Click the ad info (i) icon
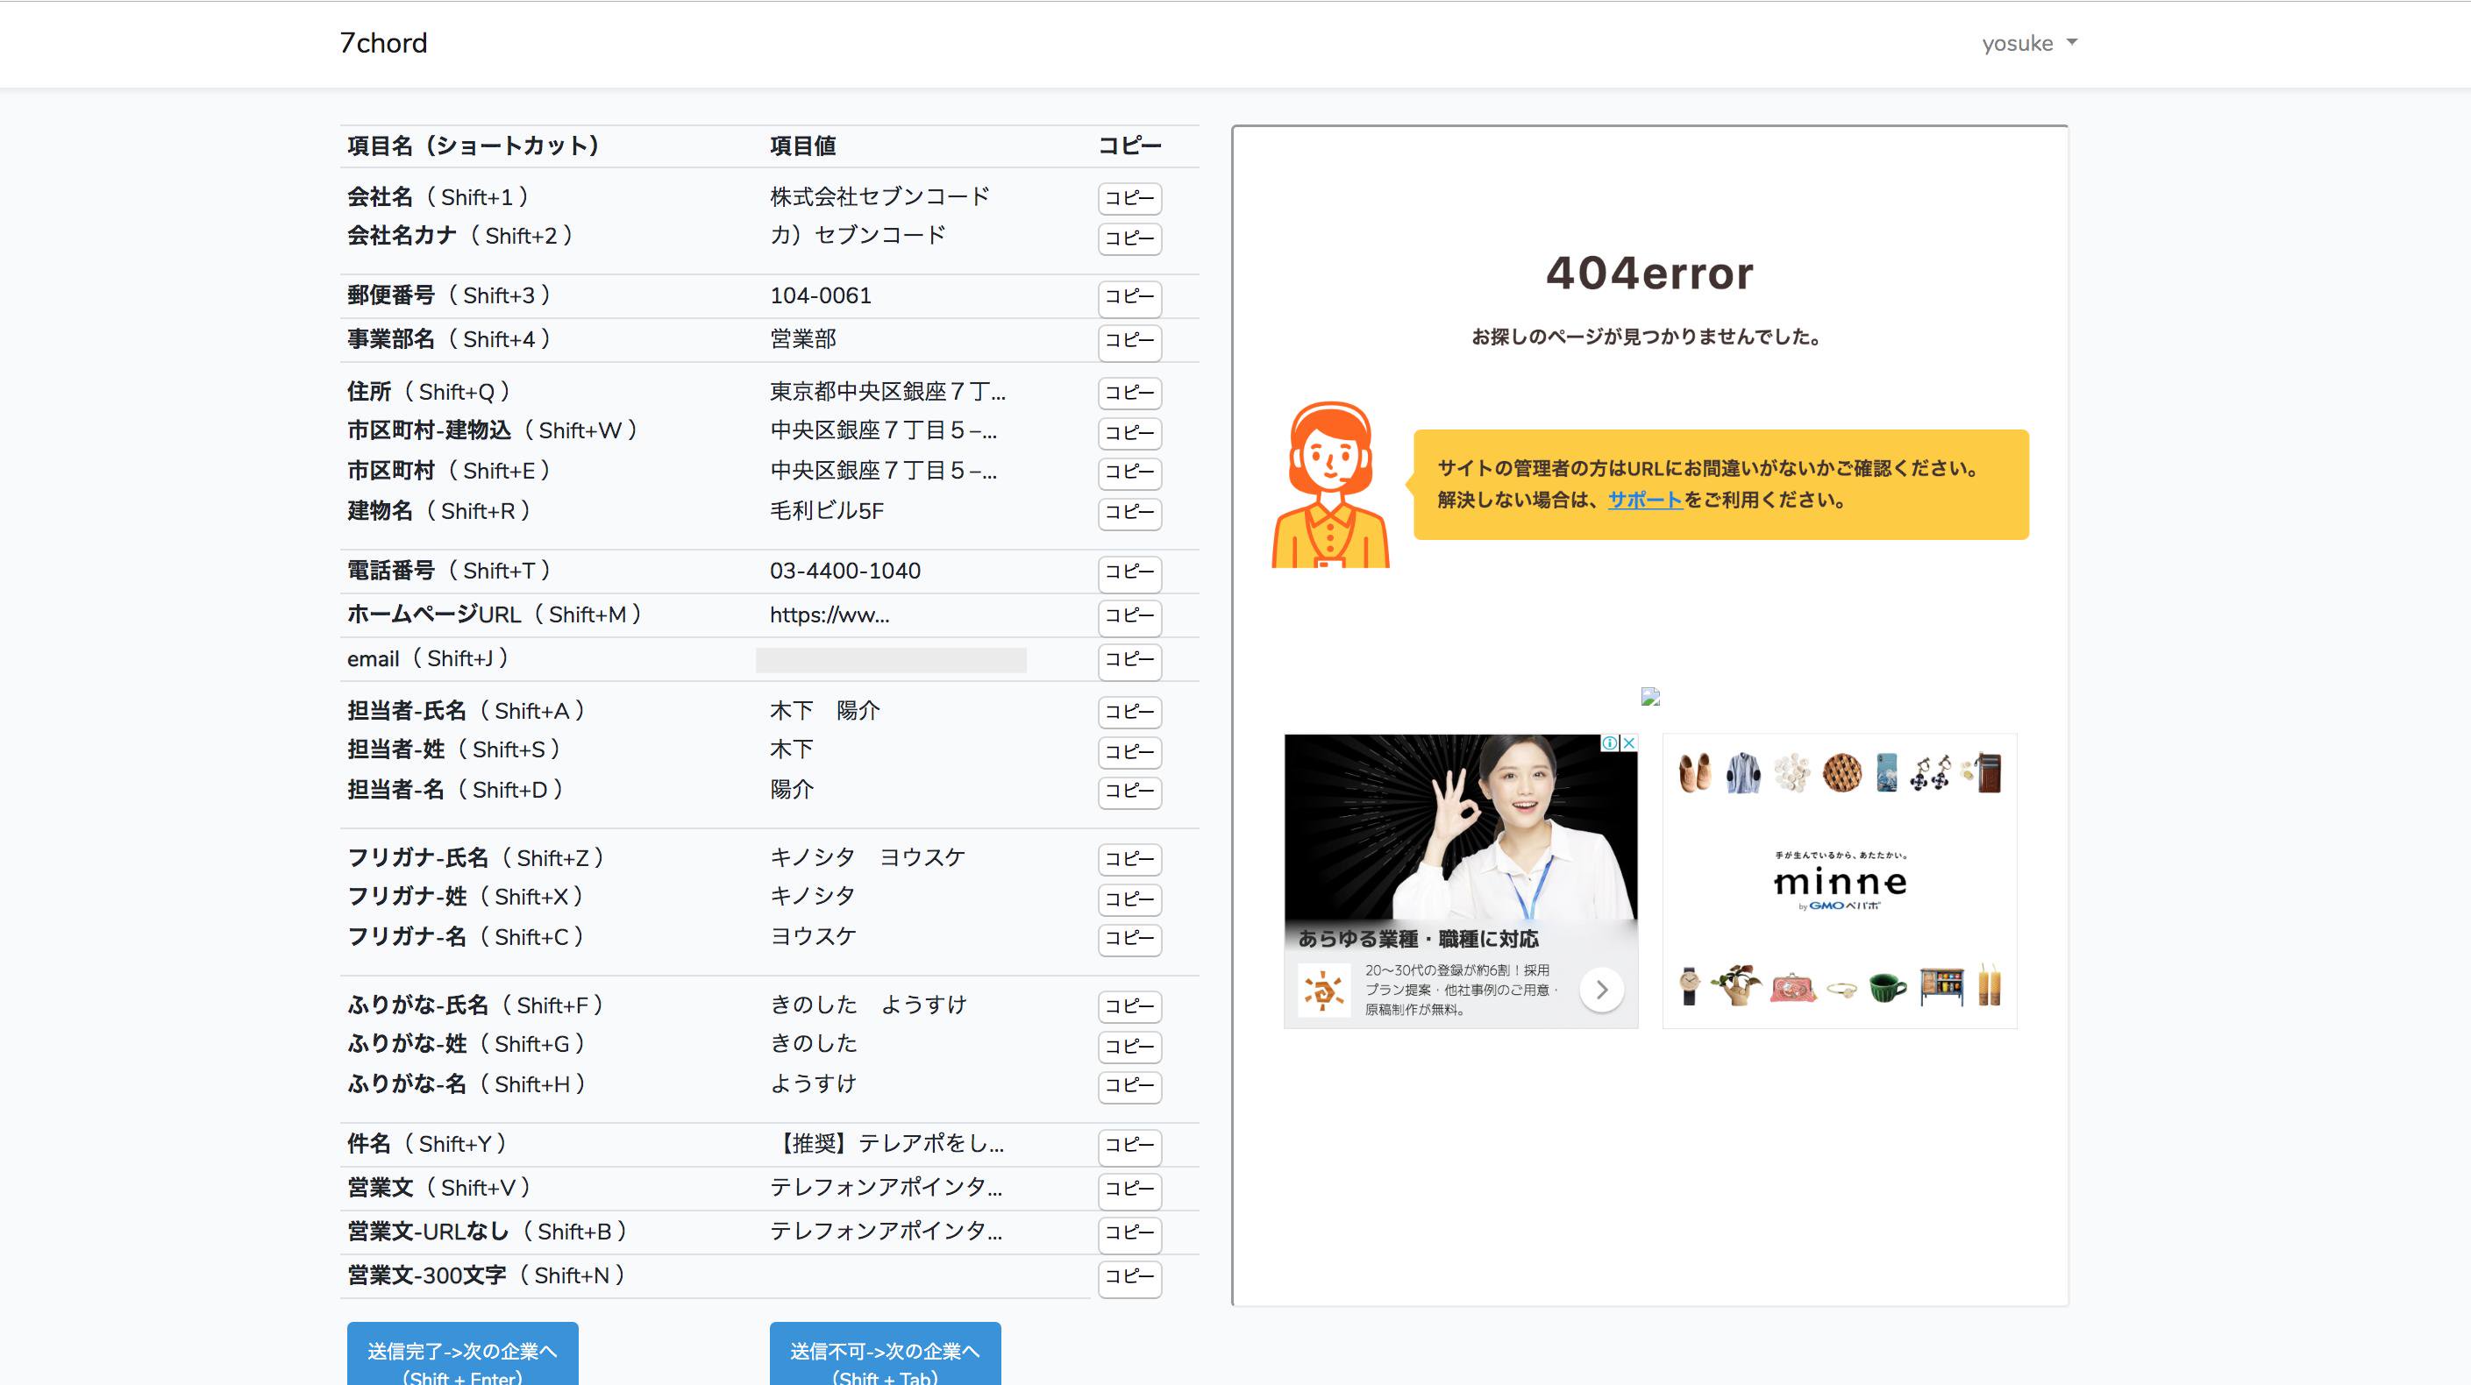The height and width of the screenshot is (1385, 2471). (x=1611, y=742)
